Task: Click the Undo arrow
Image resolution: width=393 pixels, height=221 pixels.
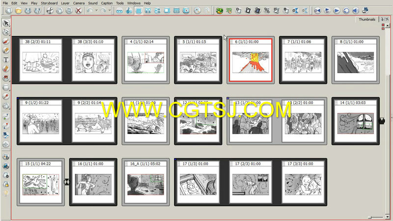Action: [90, 10]
